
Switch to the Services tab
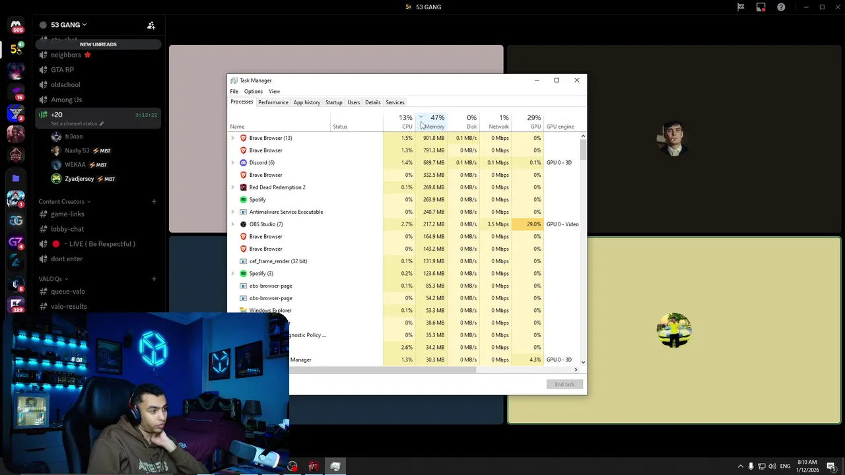395,103
